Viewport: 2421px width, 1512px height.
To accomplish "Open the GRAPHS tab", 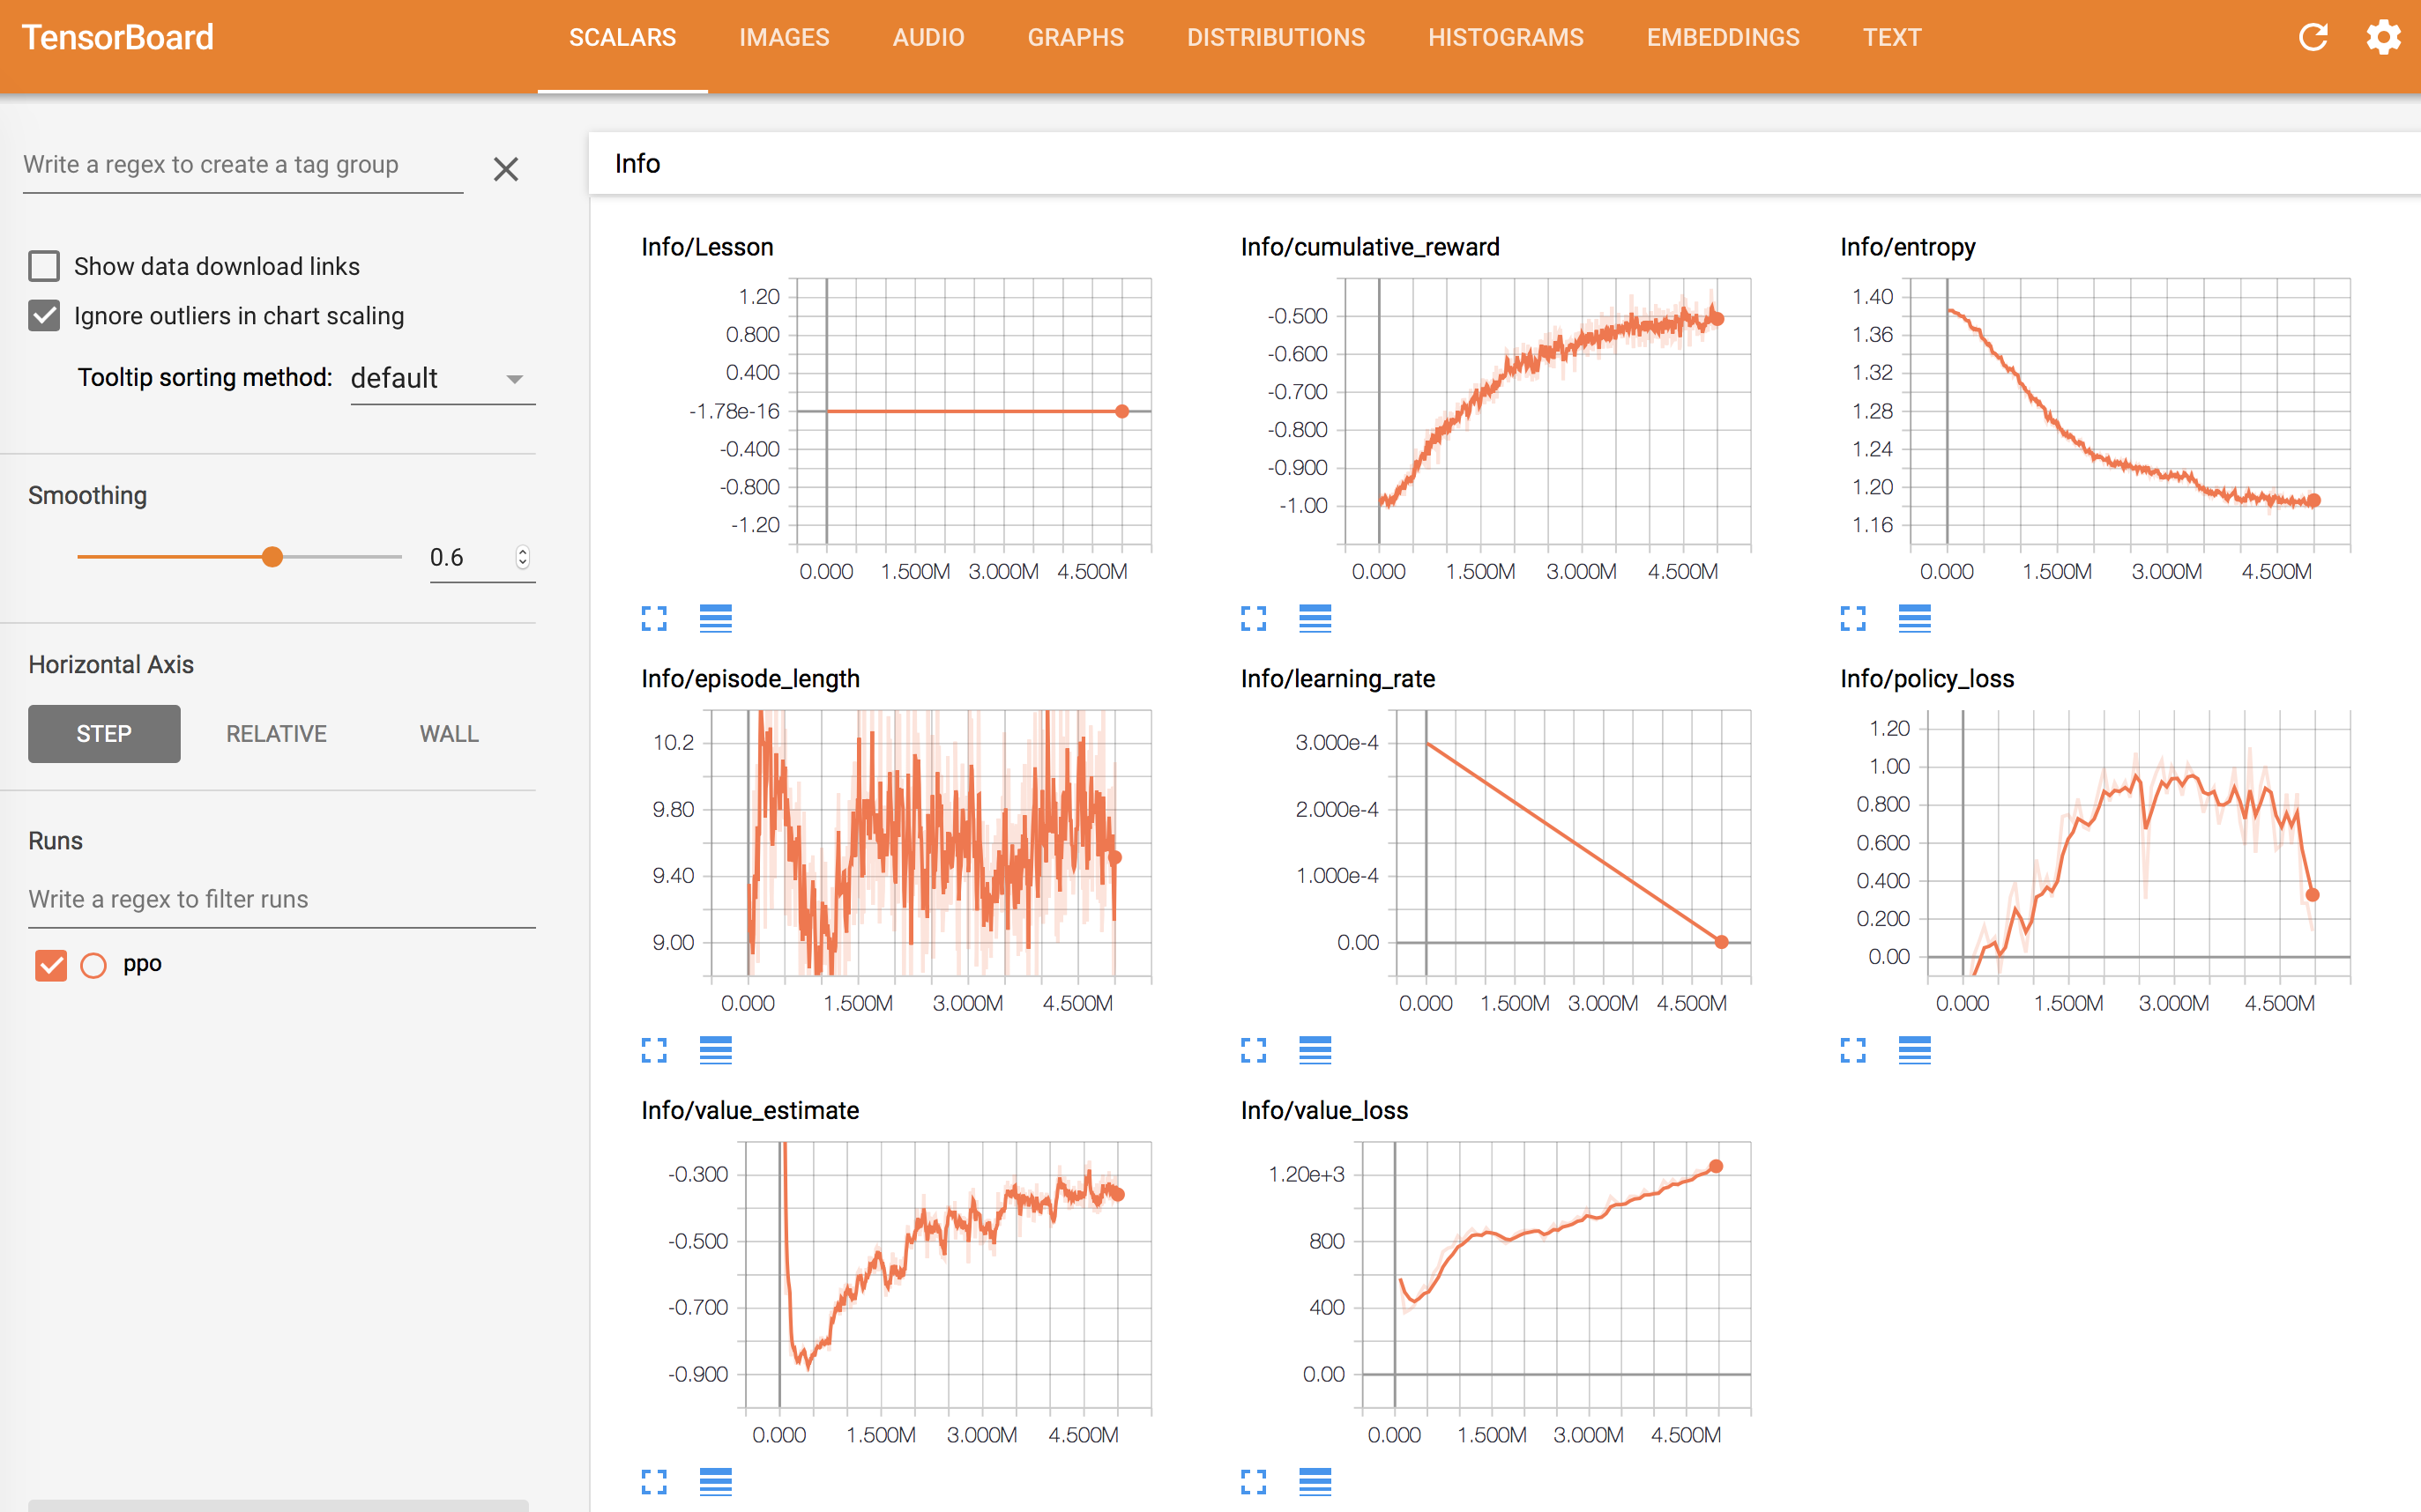I will [x=1075, y=38].
